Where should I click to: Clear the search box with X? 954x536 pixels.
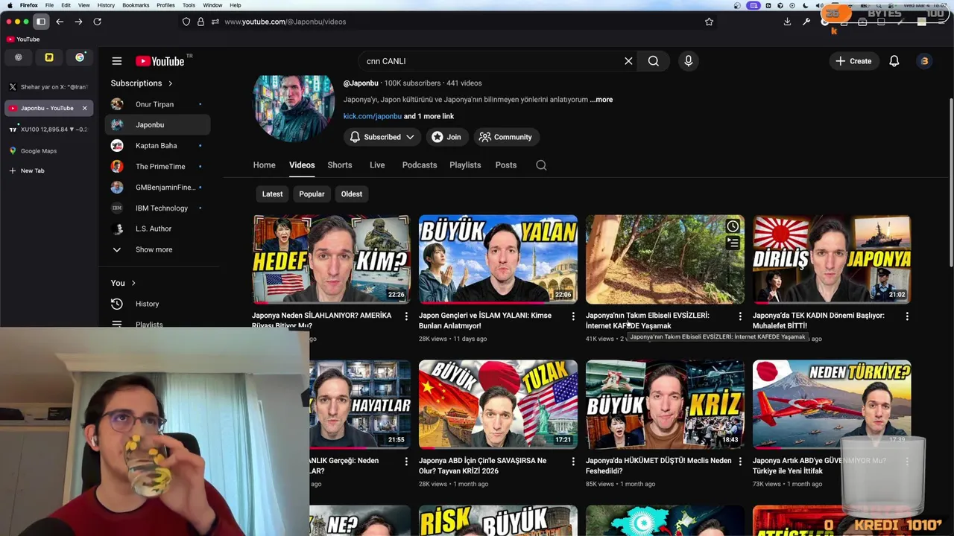tap(628, 61)
